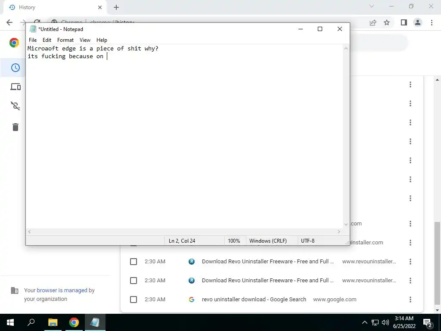Share this page icon in Chrome
Viewport: 441px width, 331px height.
click(373, 22)
